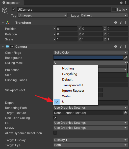The height and width of the screenshot is (149, 129).
Task: Open Transform component help reference
Action: pos(116,22)
